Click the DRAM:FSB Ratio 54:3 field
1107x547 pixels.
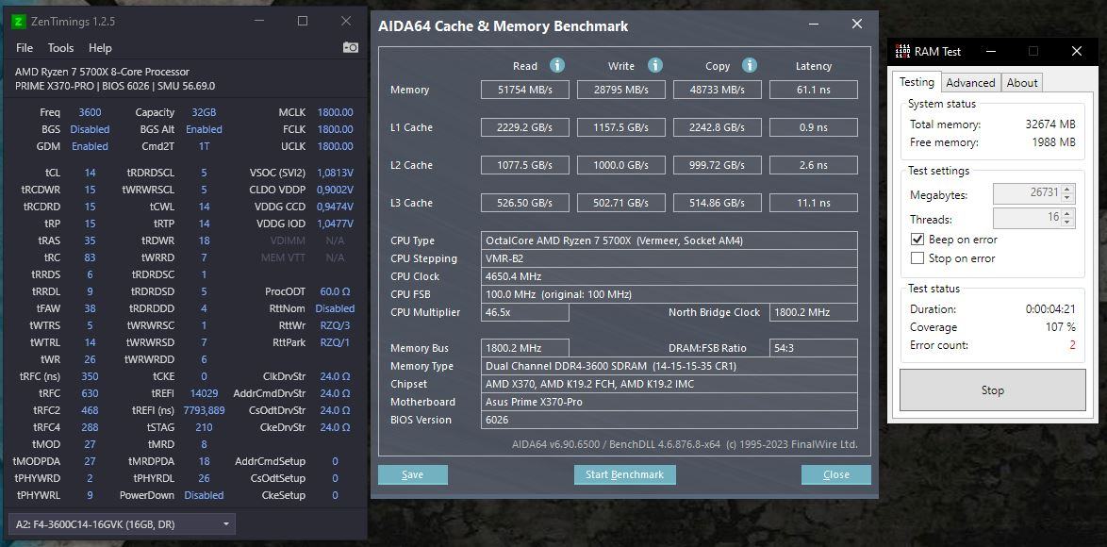814,348
